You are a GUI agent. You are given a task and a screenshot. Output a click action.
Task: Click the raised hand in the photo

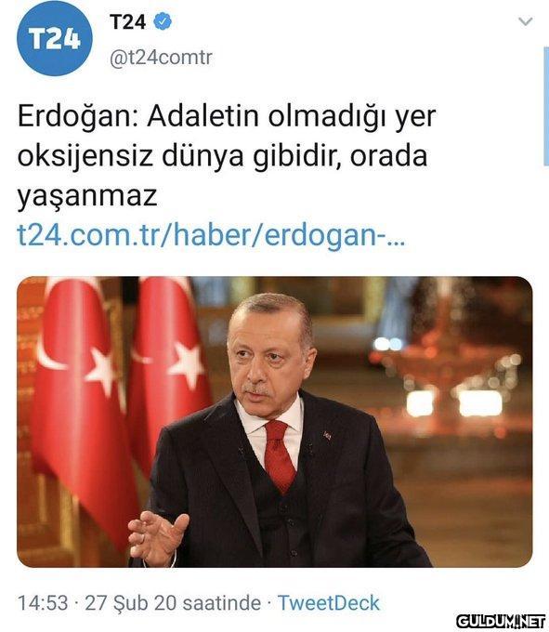pyautogui.click(x=158, y=536)
